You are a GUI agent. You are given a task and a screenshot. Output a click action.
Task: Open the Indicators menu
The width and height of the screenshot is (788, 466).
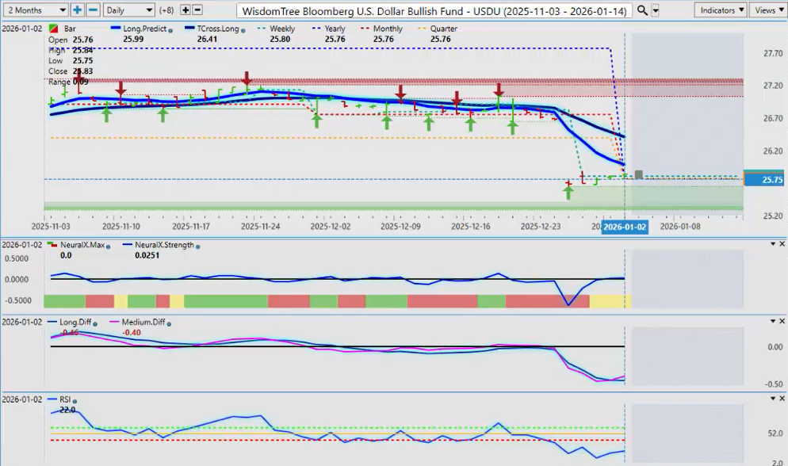click(720, 10)
